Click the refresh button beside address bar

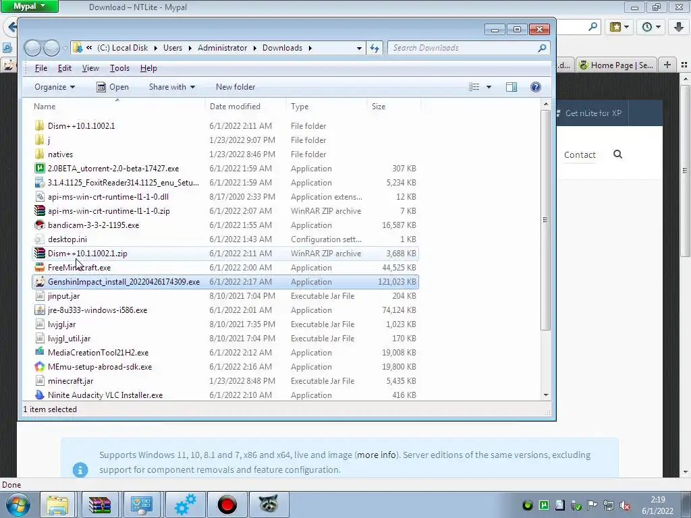click(374, 48)
